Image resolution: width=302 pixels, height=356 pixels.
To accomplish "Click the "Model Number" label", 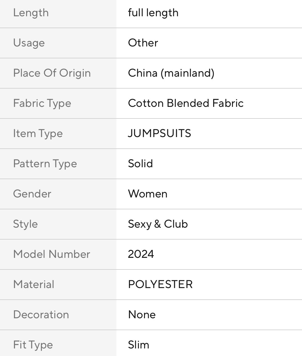I will click(52, 254).
